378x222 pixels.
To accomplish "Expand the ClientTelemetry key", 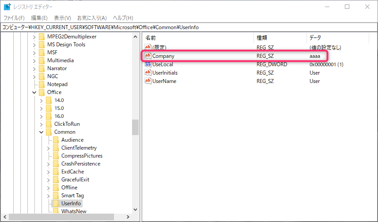I will 49,148.
